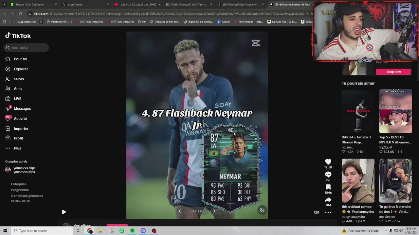Toggle the volume speaker icon beside options
This screenshot has width=419, height=235.
pos(316,212)
